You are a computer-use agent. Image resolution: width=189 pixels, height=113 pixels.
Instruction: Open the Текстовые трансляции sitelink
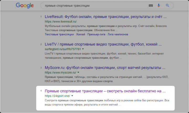[59, 34]
